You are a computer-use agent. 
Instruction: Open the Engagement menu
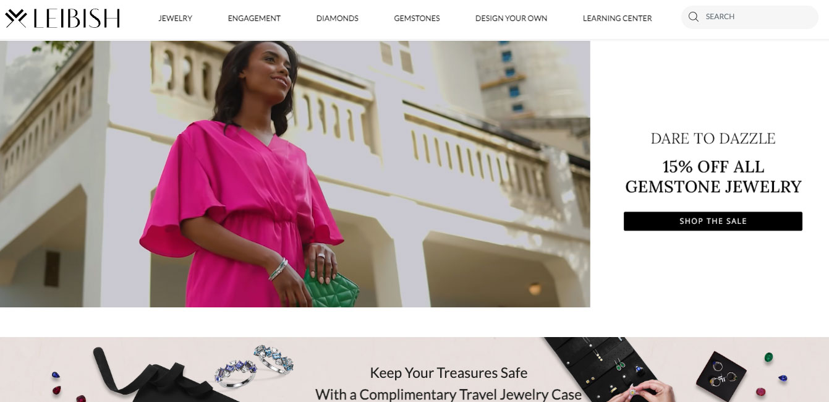254,19
